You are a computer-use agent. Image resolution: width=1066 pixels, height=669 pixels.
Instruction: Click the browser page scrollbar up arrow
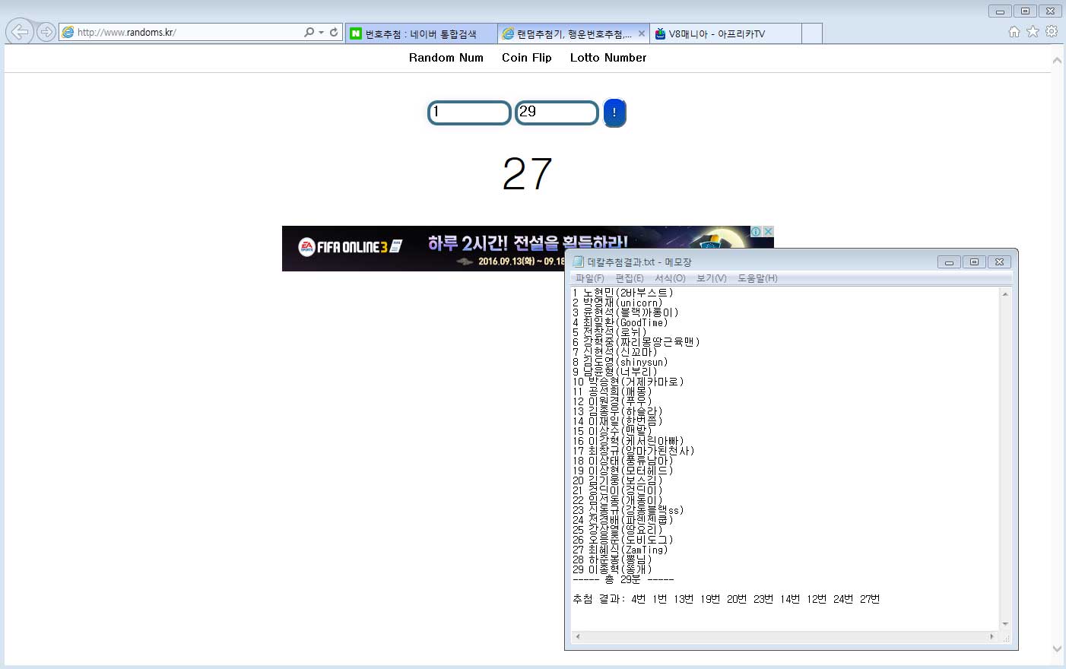[1057, 60]
